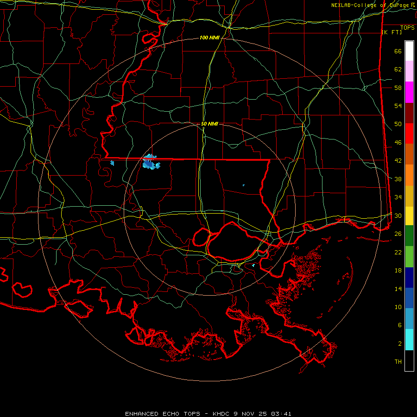Select the dark red legend swatch
This screenshot has width=417, height=417.
coord(409,114)
